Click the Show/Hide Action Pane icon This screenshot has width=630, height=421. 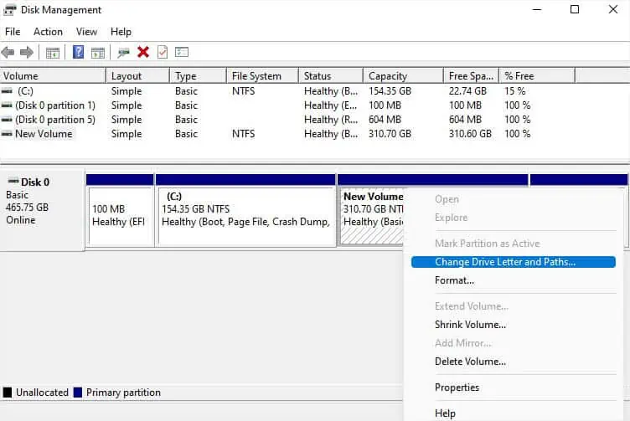97,52
